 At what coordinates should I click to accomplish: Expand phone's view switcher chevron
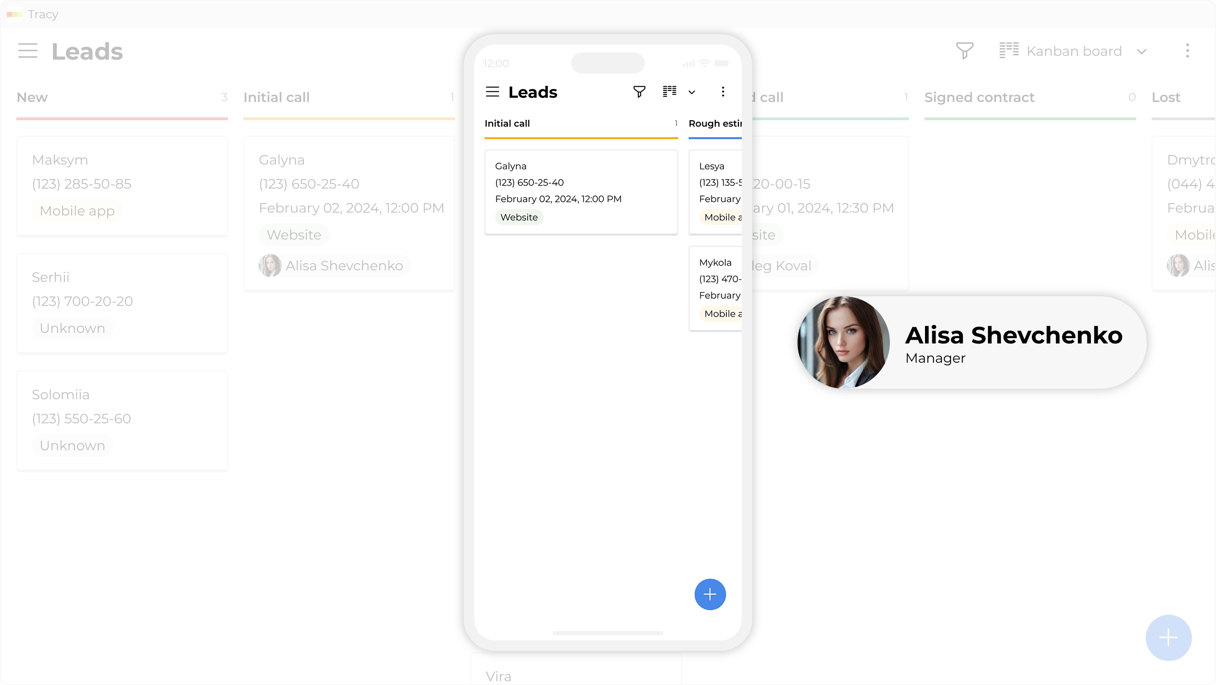click(692, 92)
